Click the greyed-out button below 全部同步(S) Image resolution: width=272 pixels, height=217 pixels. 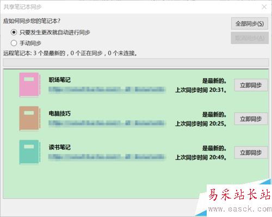pyautogui.click(x=250, y=38)
